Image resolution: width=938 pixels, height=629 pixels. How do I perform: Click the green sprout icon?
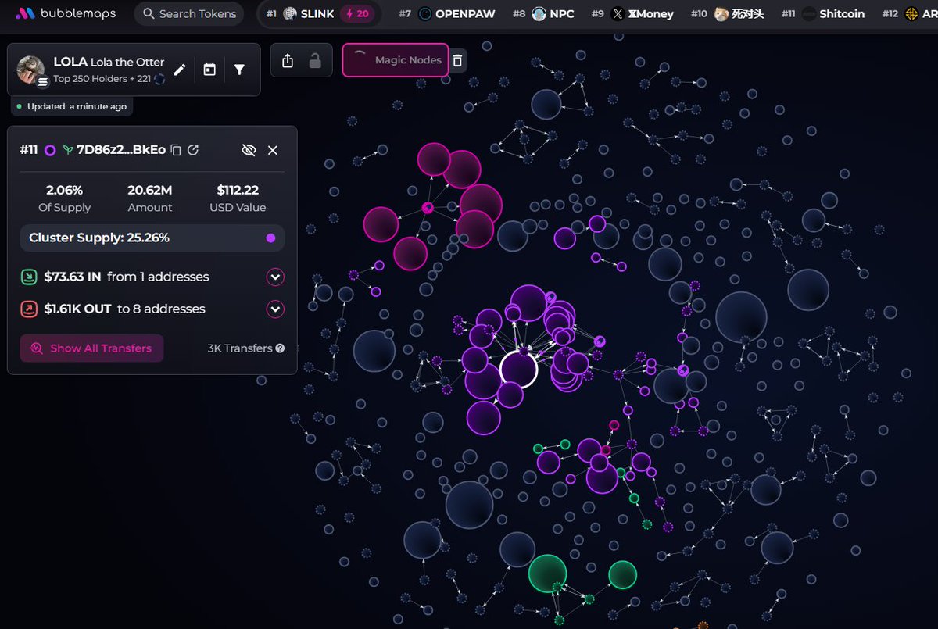click(x=68, y=150)
